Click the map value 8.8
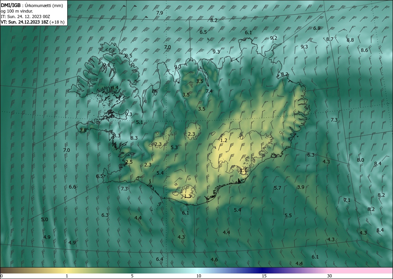Screen dimensions: 393x279 point(350,40)
